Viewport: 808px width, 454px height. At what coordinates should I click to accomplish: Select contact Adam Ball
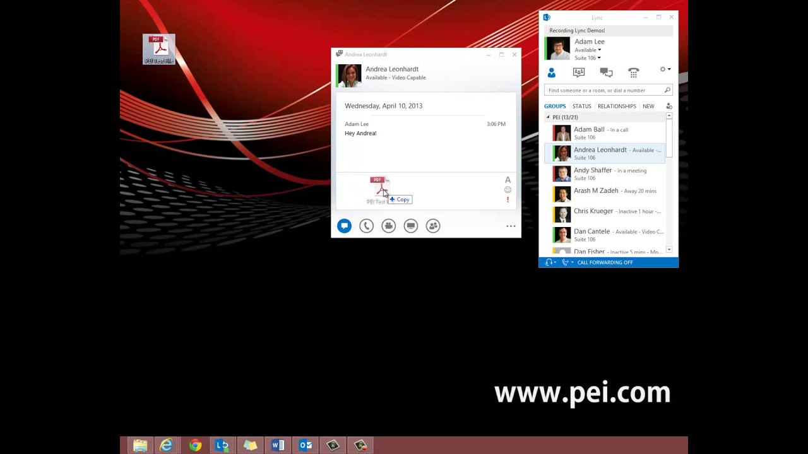605,133
